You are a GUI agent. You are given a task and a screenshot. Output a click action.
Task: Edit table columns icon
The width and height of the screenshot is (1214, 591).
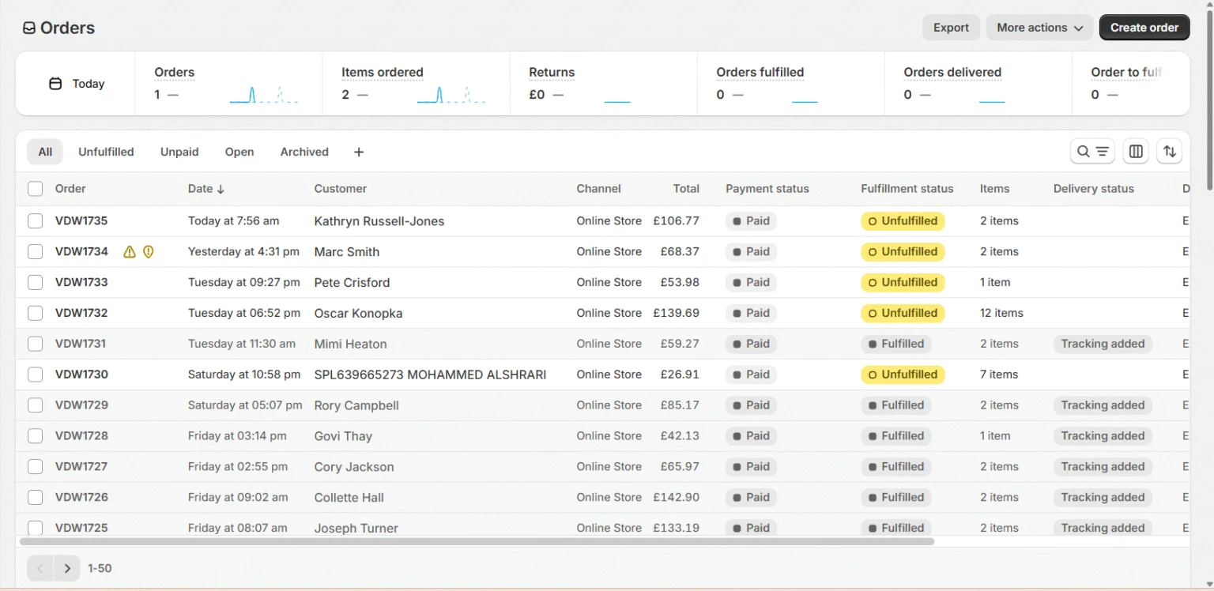[1136, 152]
